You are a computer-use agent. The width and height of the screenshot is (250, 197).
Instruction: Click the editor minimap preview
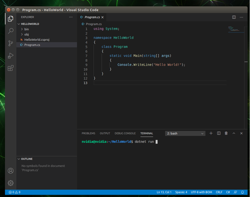point(236,29)
